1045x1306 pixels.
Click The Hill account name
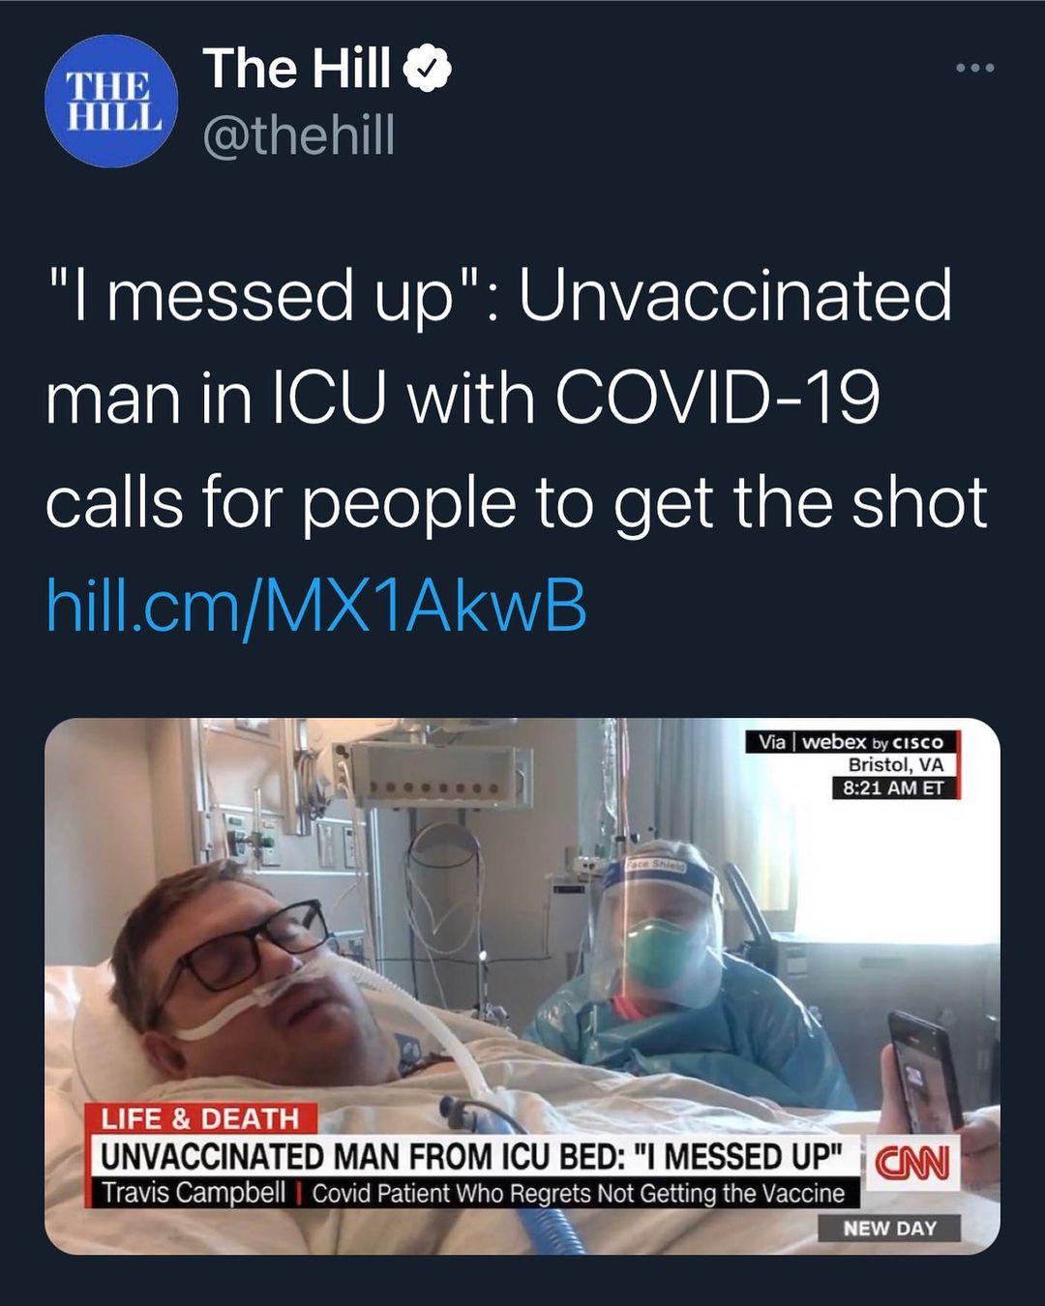pyautogui.click(x=296, y=69)
